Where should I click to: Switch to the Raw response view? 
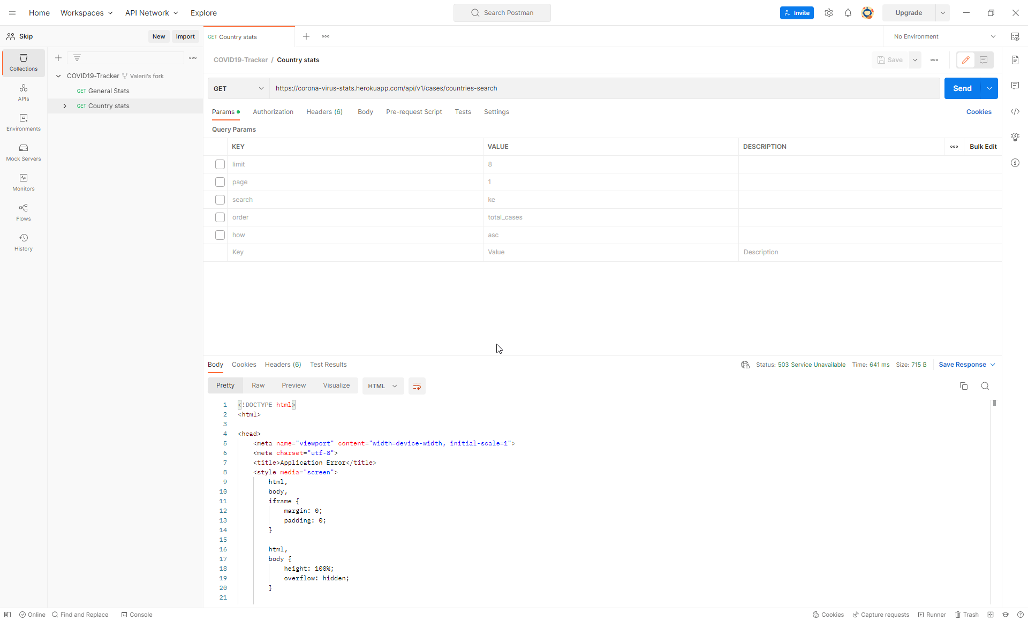coord(258,385)
